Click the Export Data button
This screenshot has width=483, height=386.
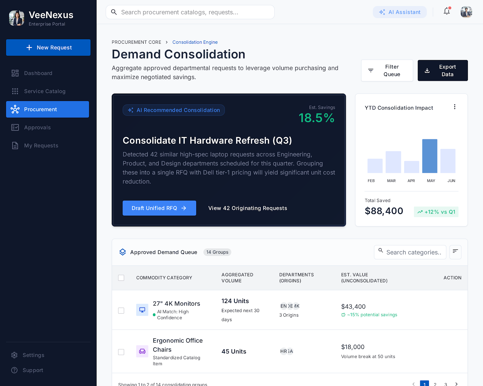pos(443,71)
